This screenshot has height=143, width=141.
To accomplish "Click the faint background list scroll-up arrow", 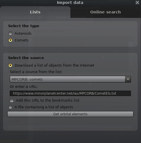I will tap(131, 39).
